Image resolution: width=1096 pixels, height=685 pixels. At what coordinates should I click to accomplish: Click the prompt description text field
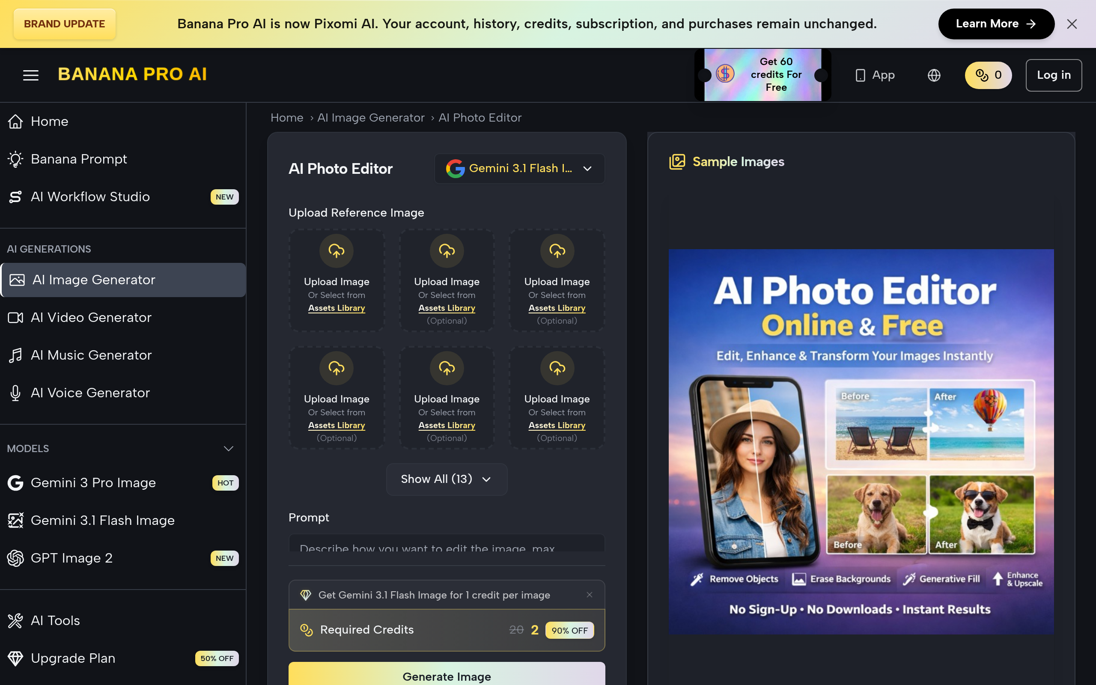(x=447, y=544)
